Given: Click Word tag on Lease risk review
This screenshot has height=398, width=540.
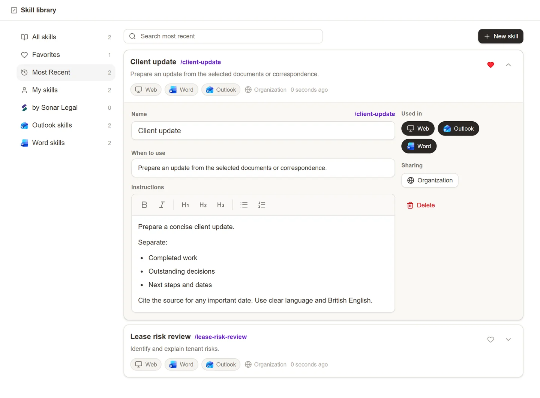Looking at the screenshot, I should pyautogui.click(x=181, y=365).
